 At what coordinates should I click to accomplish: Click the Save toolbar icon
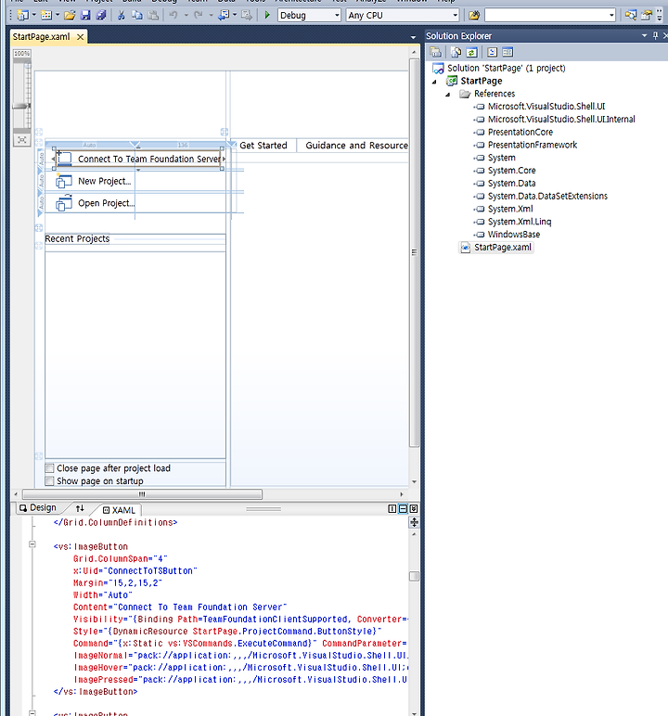point(85,15)
